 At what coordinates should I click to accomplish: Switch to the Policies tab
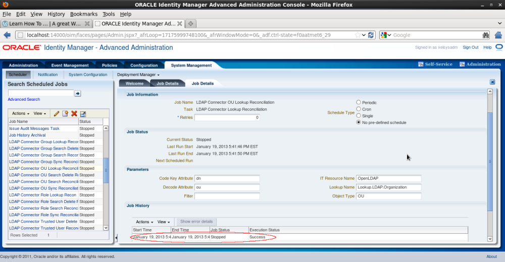click(110, 65)
